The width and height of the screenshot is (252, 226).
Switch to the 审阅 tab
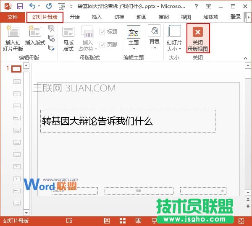tap(164, 17)
